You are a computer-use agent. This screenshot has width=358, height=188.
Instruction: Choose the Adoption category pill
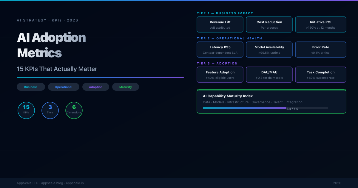tap(96, 87)
